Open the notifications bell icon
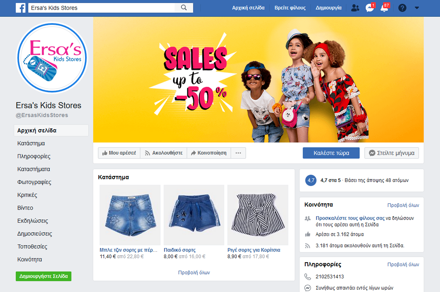 coord(384,8)
